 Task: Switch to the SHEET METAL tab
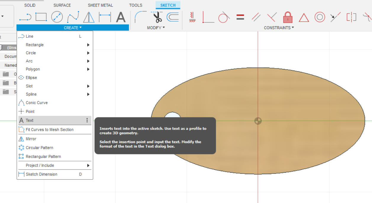point(100,5)
